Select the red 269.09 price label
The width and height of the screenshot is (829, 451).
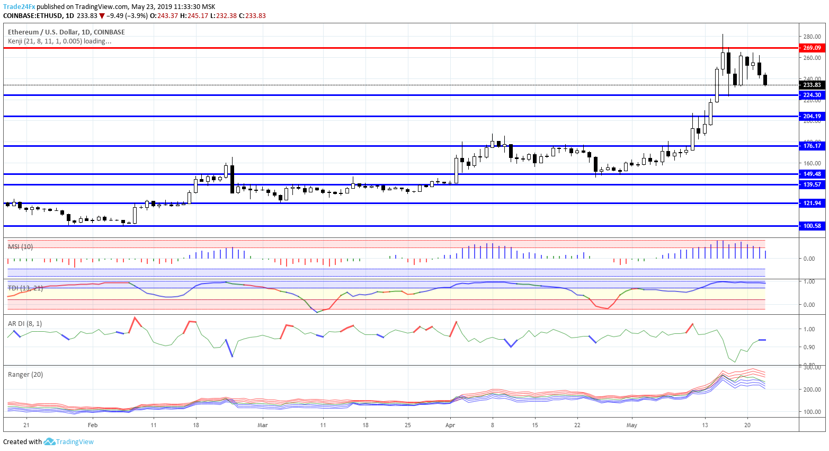tap(812, 48)
